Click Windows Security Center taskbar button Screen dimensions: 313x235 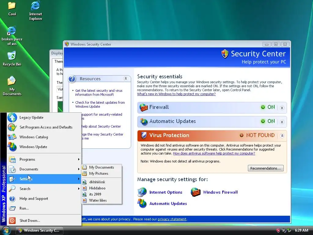click(39, 230)
